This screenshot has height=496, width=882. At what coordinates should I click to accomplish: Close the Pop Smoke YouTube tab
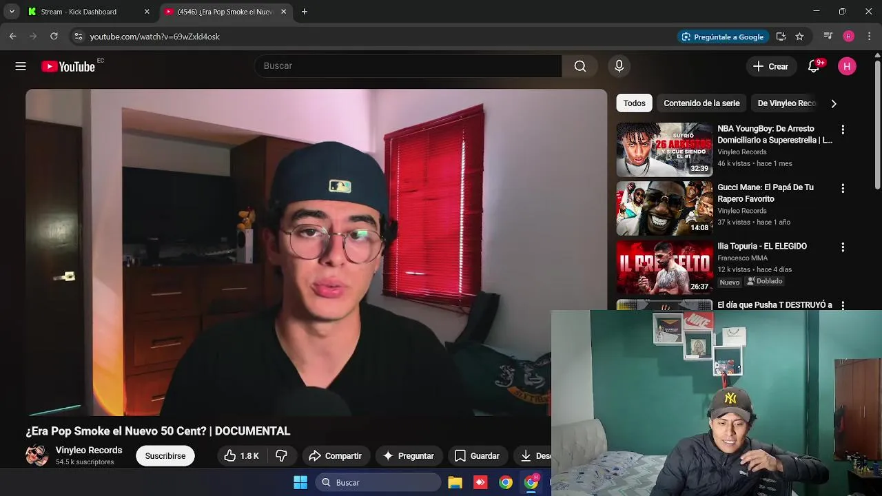pyautogui.click(x=284, y=12)
